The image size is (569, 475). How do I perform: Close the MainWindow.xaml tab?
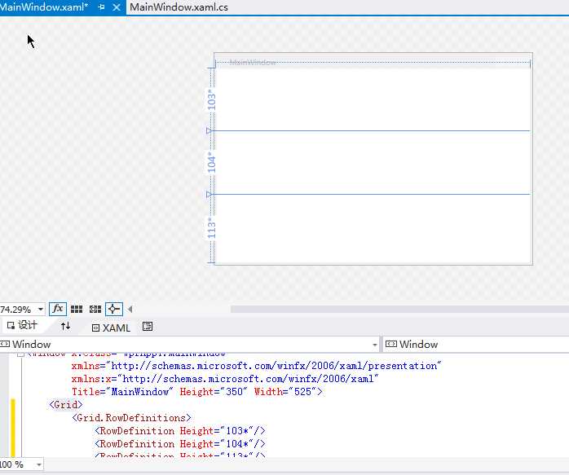(117, 7)
